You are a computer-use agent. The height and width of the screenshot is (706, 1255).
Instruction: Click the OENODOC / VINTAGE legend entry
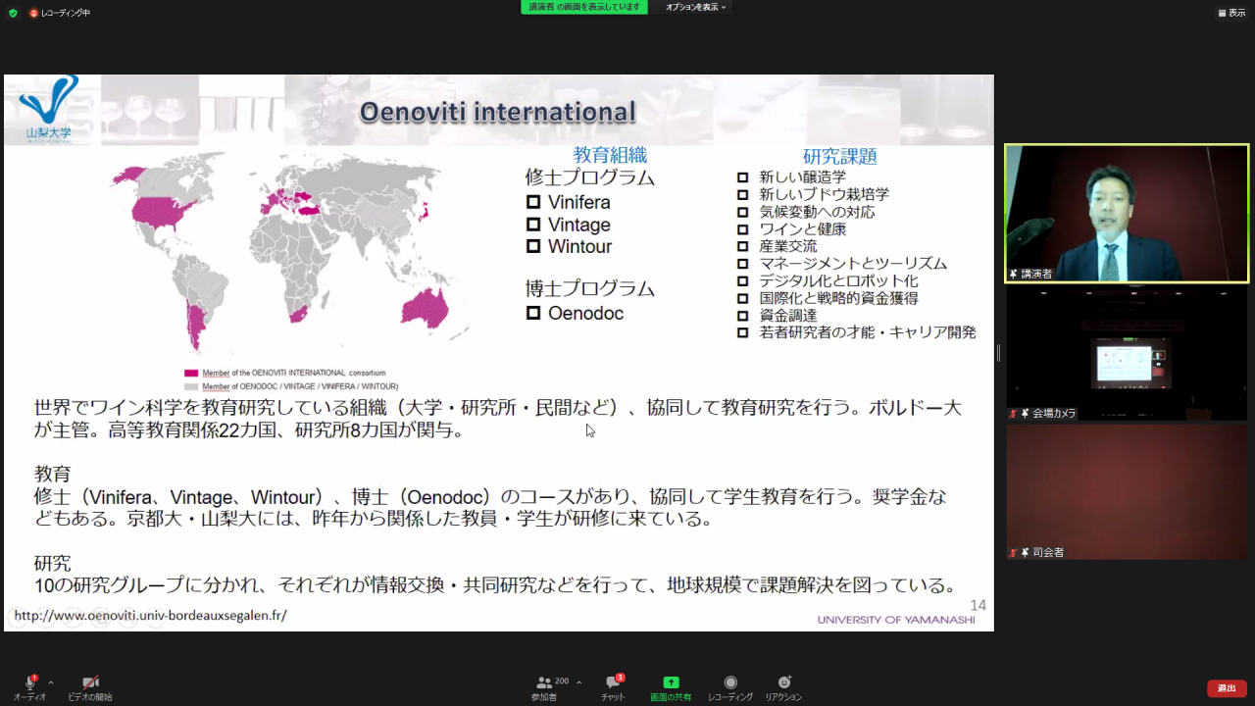pyautogui.click(x=290, y=386)
